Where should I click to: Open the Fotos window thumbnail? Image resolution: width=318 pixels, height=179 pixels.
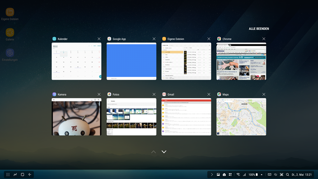pos(131,117)
